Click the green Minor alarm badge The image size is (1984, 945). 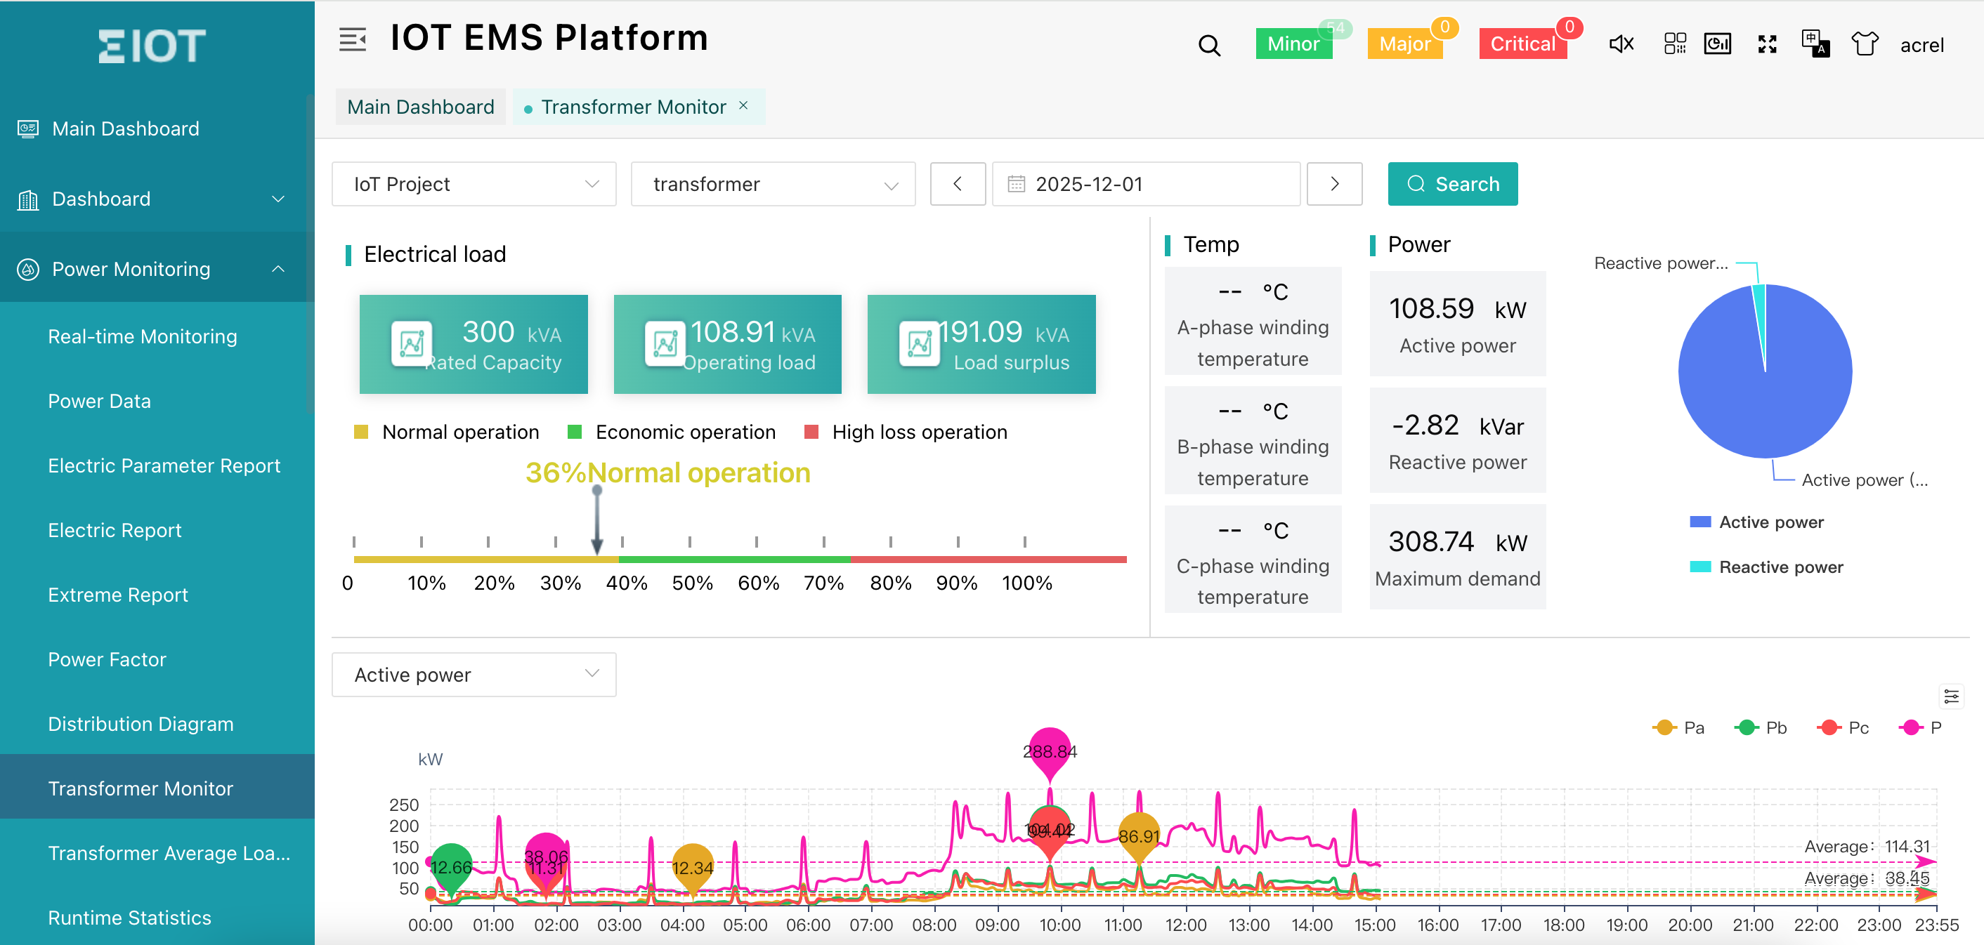(1293, 44)
